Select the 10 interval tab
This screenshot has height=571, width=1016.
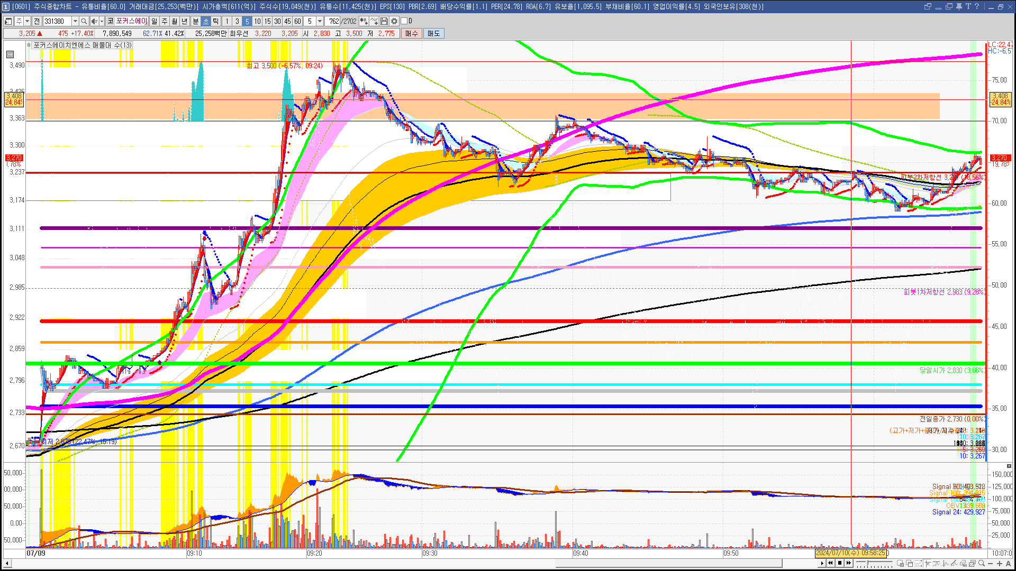pyautogui.click(x=257, y=21)
